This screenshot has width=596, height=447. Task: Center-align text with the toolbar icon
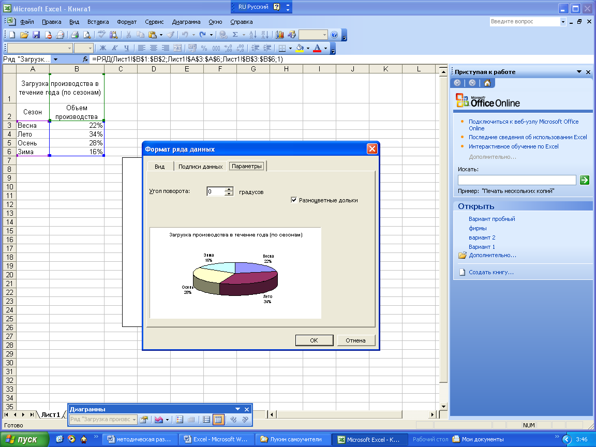154,48
